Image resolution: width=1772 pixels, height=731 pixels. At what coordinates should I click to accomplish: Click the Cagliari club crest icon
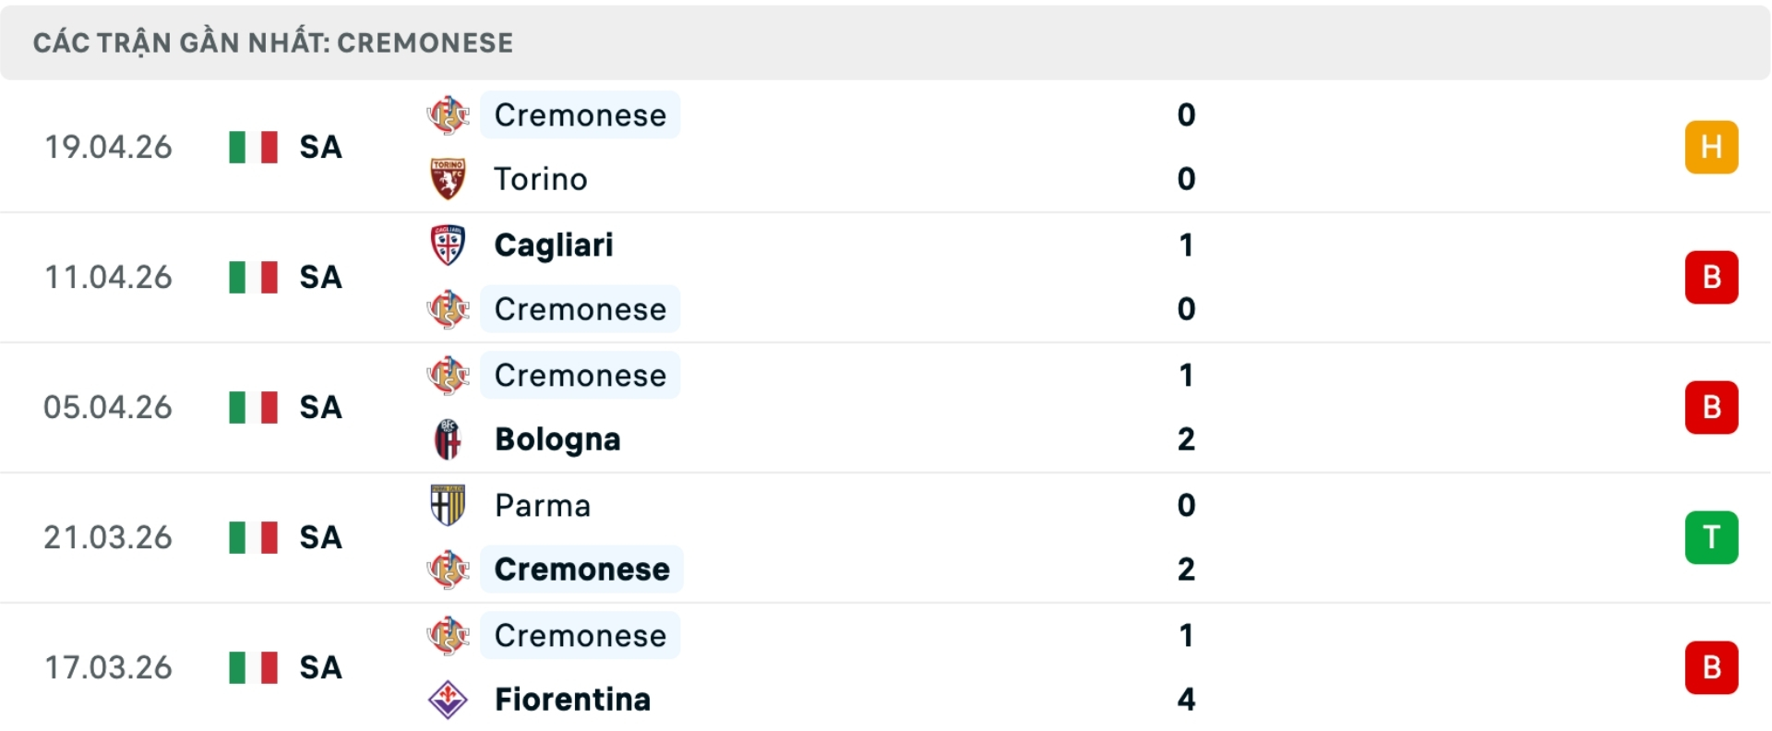[448, 245]
